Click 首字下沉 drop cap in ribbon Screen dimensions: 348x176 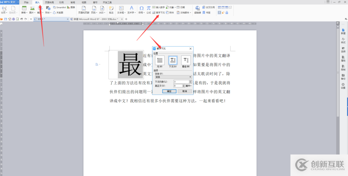pyautogui.click(x=159, y=13)
